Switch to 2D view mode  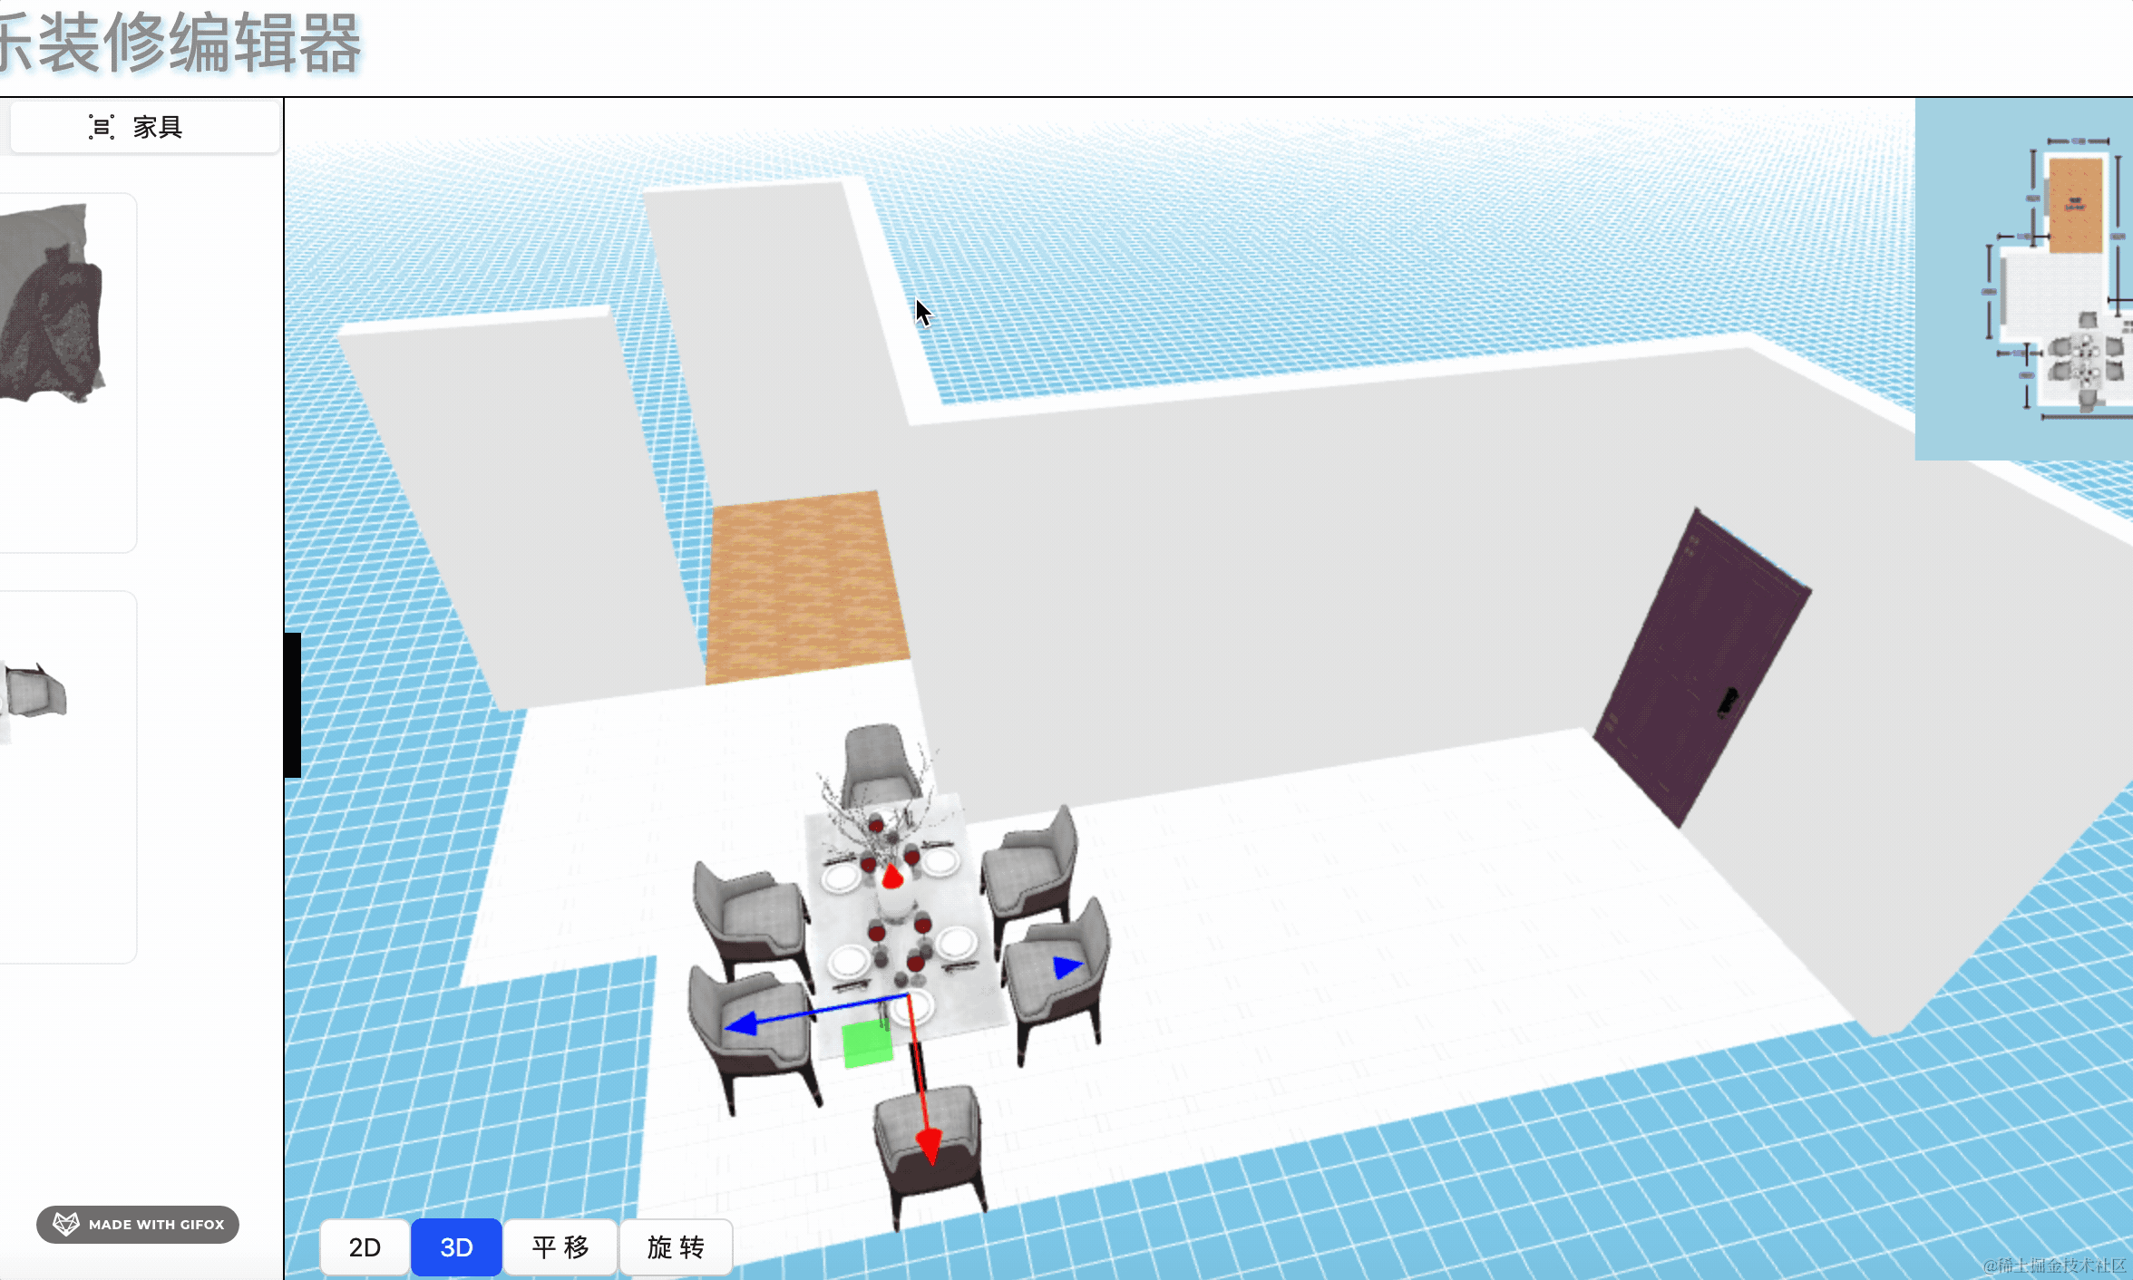365,1247
